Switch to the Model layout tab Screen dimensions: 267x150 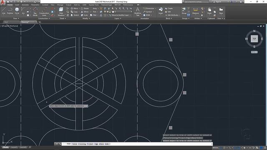pos(5,147)
